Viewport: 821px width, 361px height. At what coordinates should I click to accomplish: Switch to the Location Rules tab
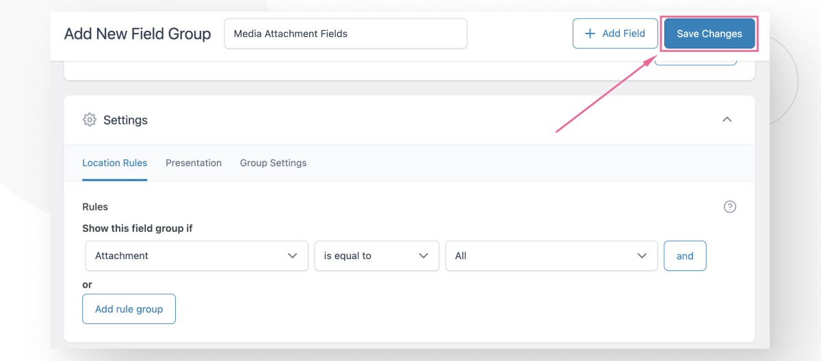[x=114, y=163]
